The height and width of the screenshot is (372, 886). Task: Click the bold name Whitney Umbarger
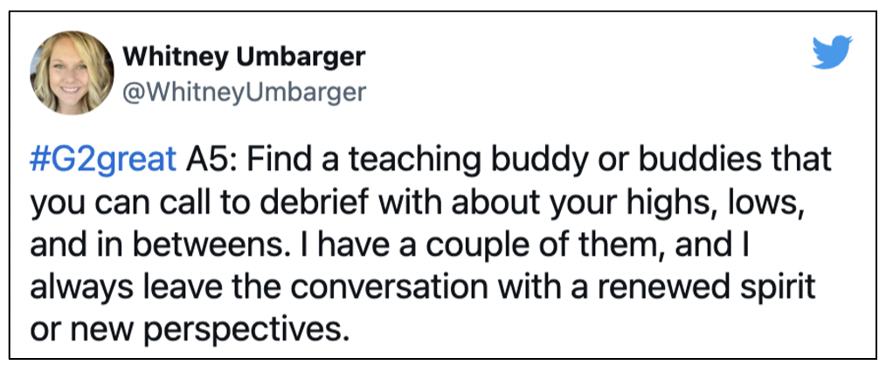coord(244,57)
